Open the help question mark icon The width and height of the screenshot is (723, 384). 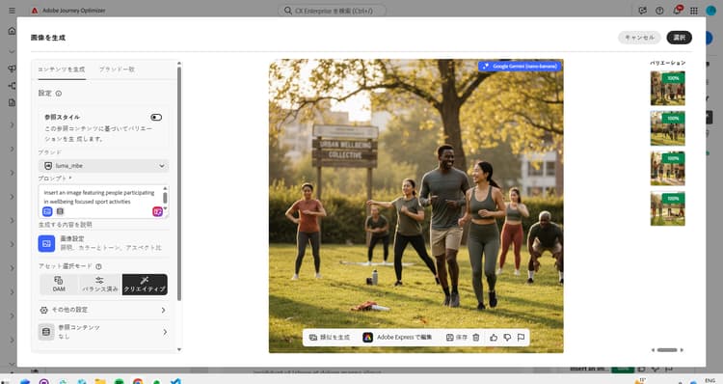point(659,11)
